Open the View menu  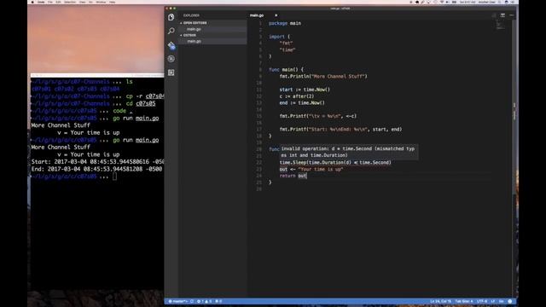tap(83, 2)
